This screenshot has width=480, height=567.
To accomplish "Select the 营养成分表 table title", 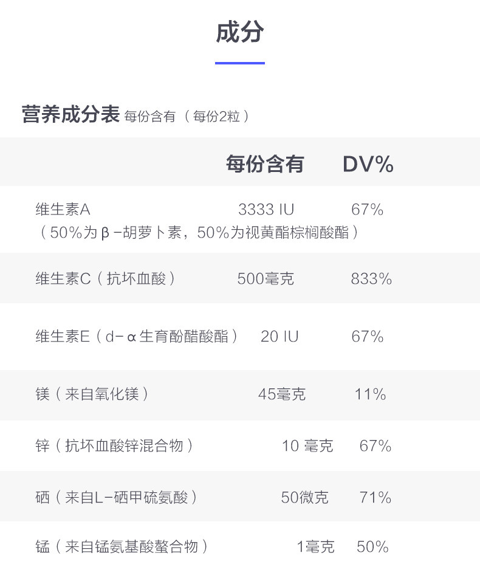I will (x=70, y=115).
